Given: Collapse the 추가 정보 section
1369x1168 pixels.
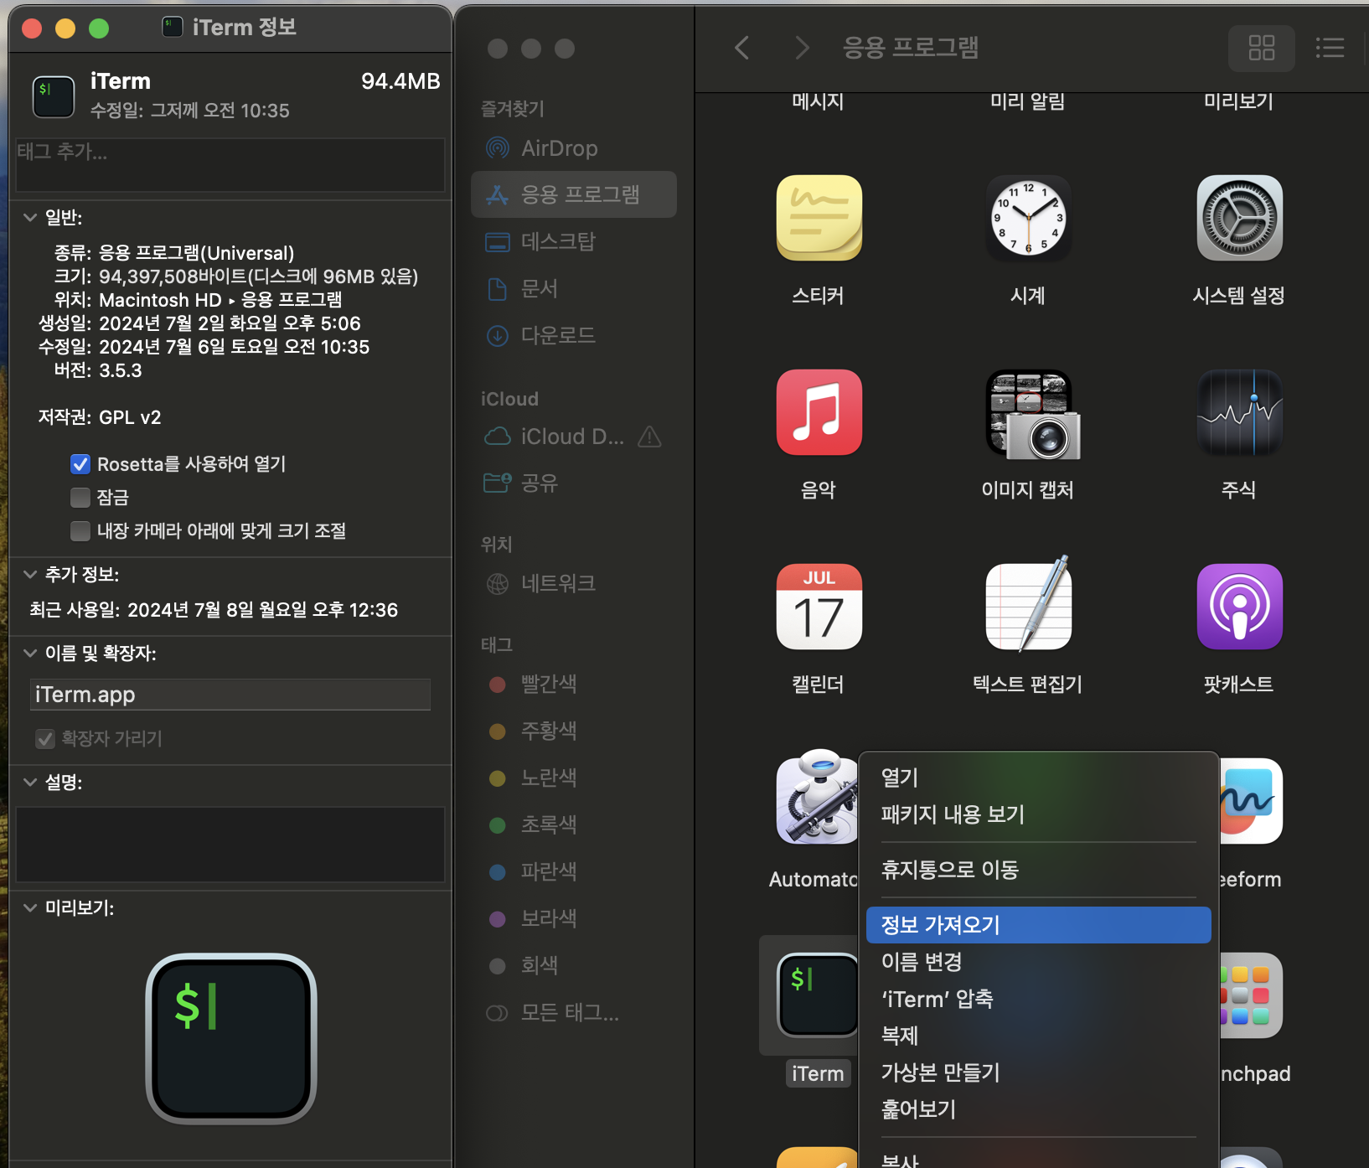Looking at the screenshot, I should click(30, 575).
